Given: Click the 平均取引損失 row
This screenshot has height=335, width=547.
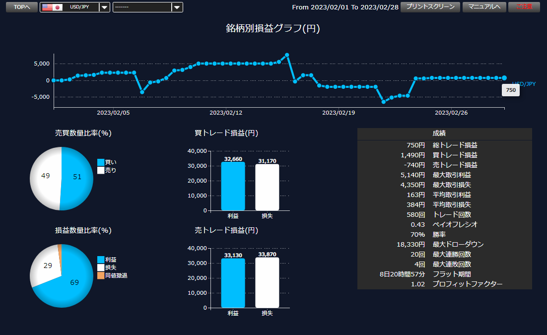Looking at the screenshot, I should pyautogui.click(x=444, y=205).
